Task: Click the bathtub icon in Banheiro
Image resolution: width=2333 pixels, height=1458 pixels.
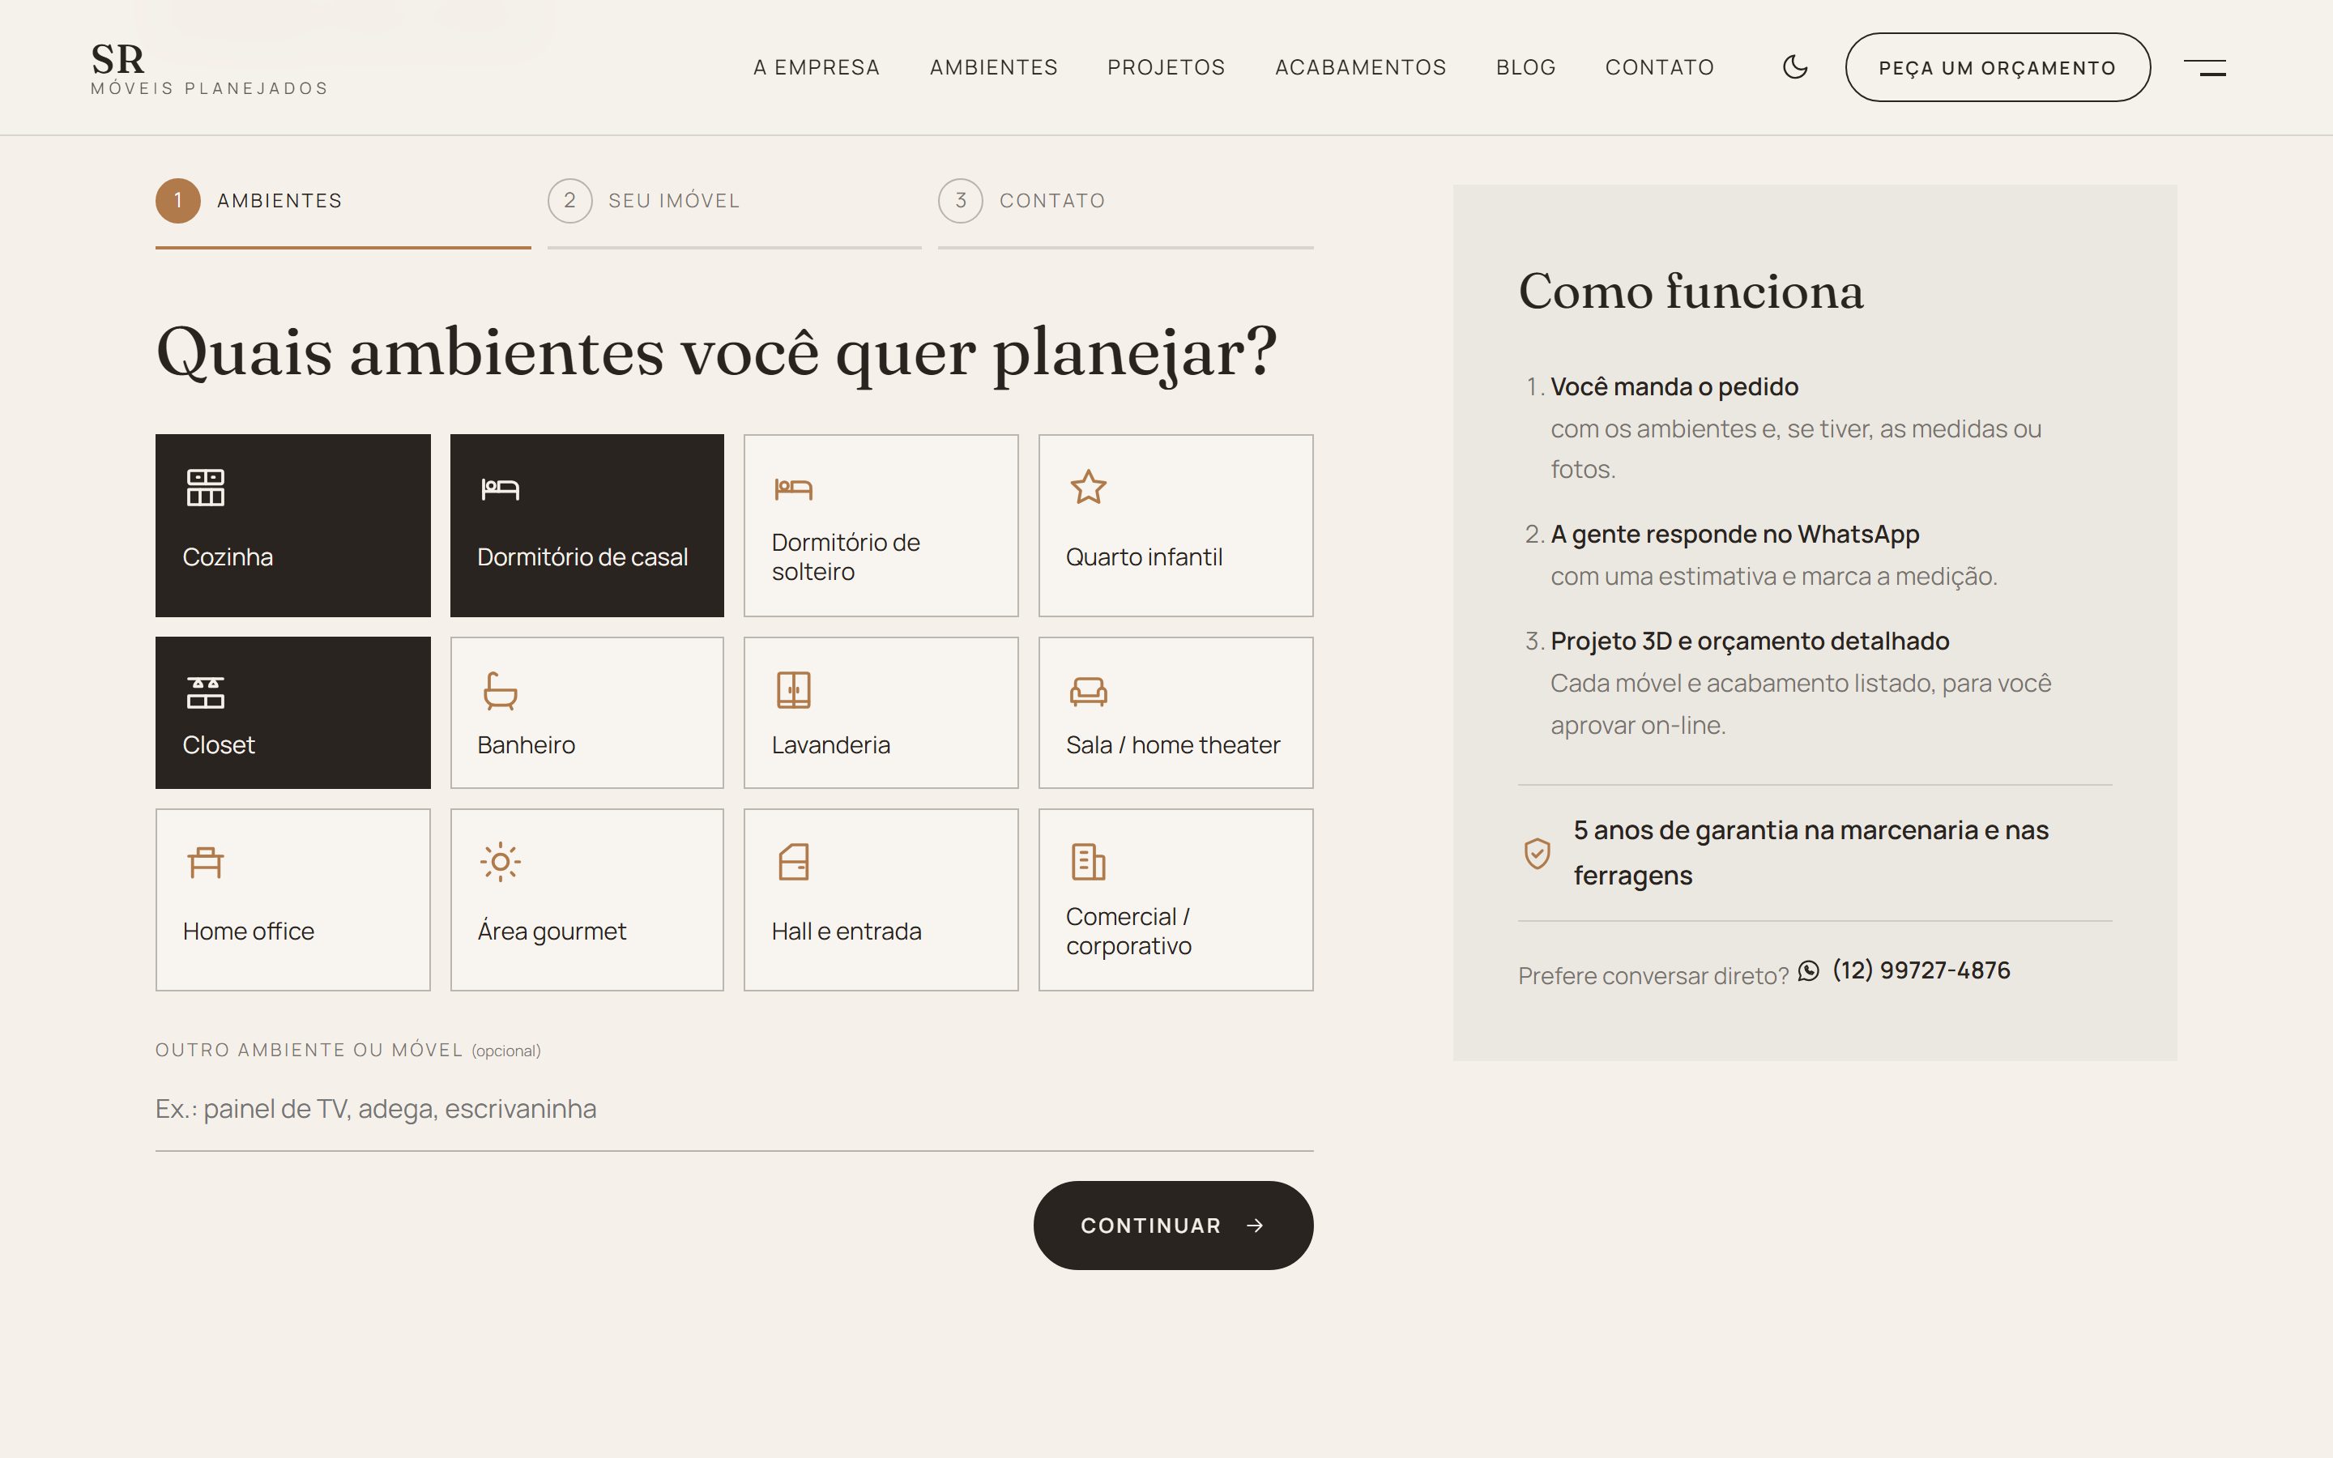Action: (x=499, y=690)
